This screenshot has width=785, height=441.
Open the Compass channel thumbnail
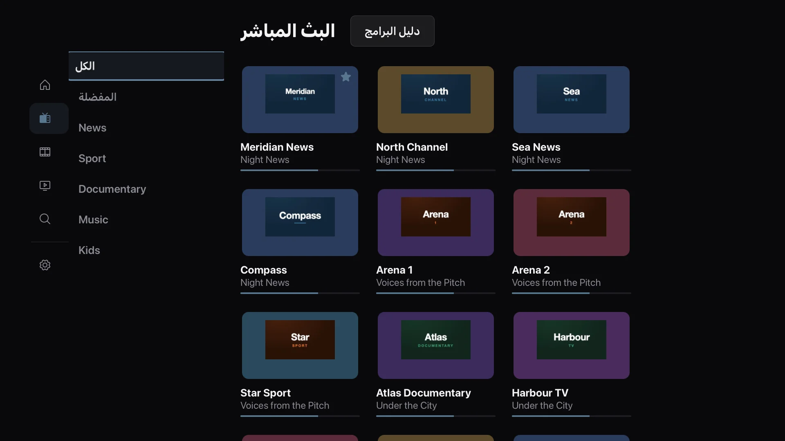pos(300,223)
